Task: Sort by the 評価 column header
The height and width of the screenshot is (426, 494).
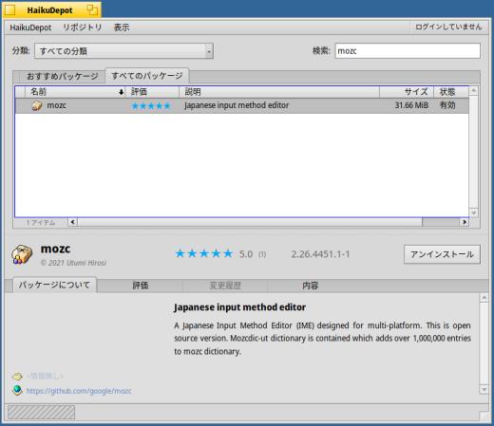Action: (153, 92)
